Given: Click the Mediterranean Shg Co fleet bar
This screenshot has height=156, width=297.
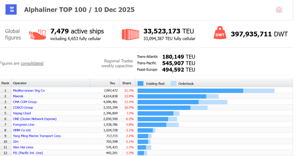Looking at the screenshot, I should point(206,91).
